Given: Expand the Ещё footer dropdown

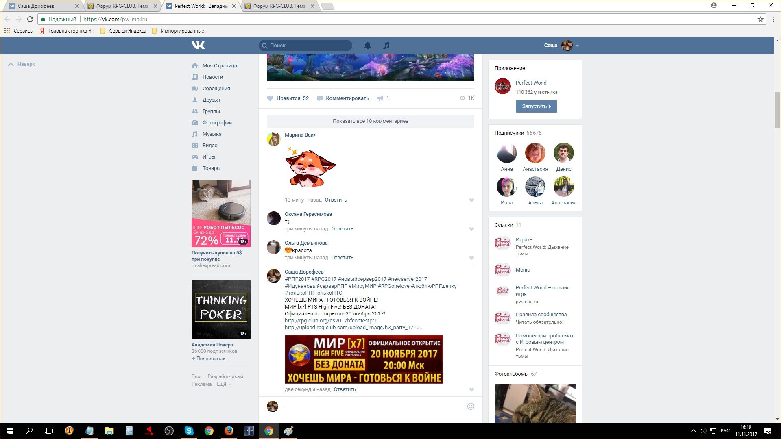Looking at the screenshot, I should point(224,384).
